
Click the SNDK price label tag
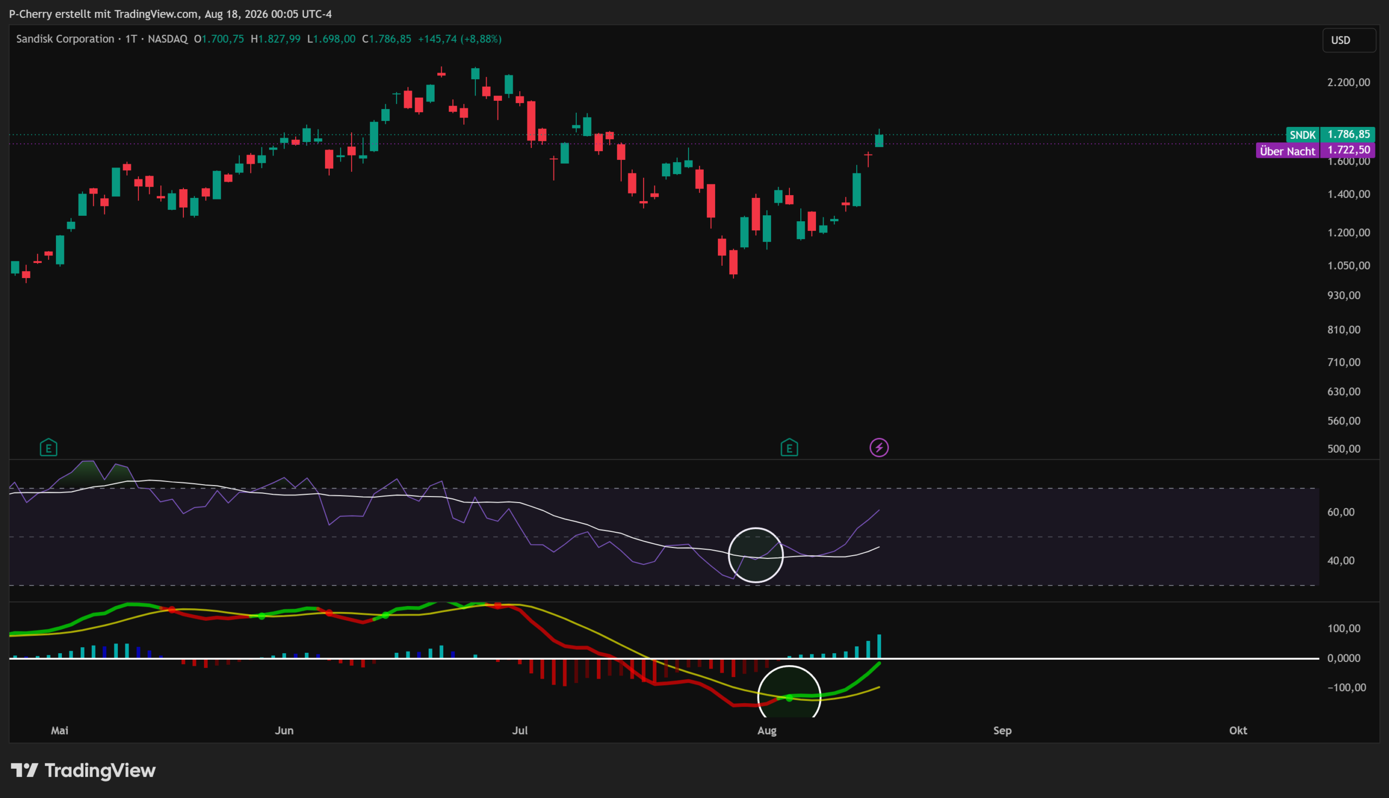tap(1302, 135)
